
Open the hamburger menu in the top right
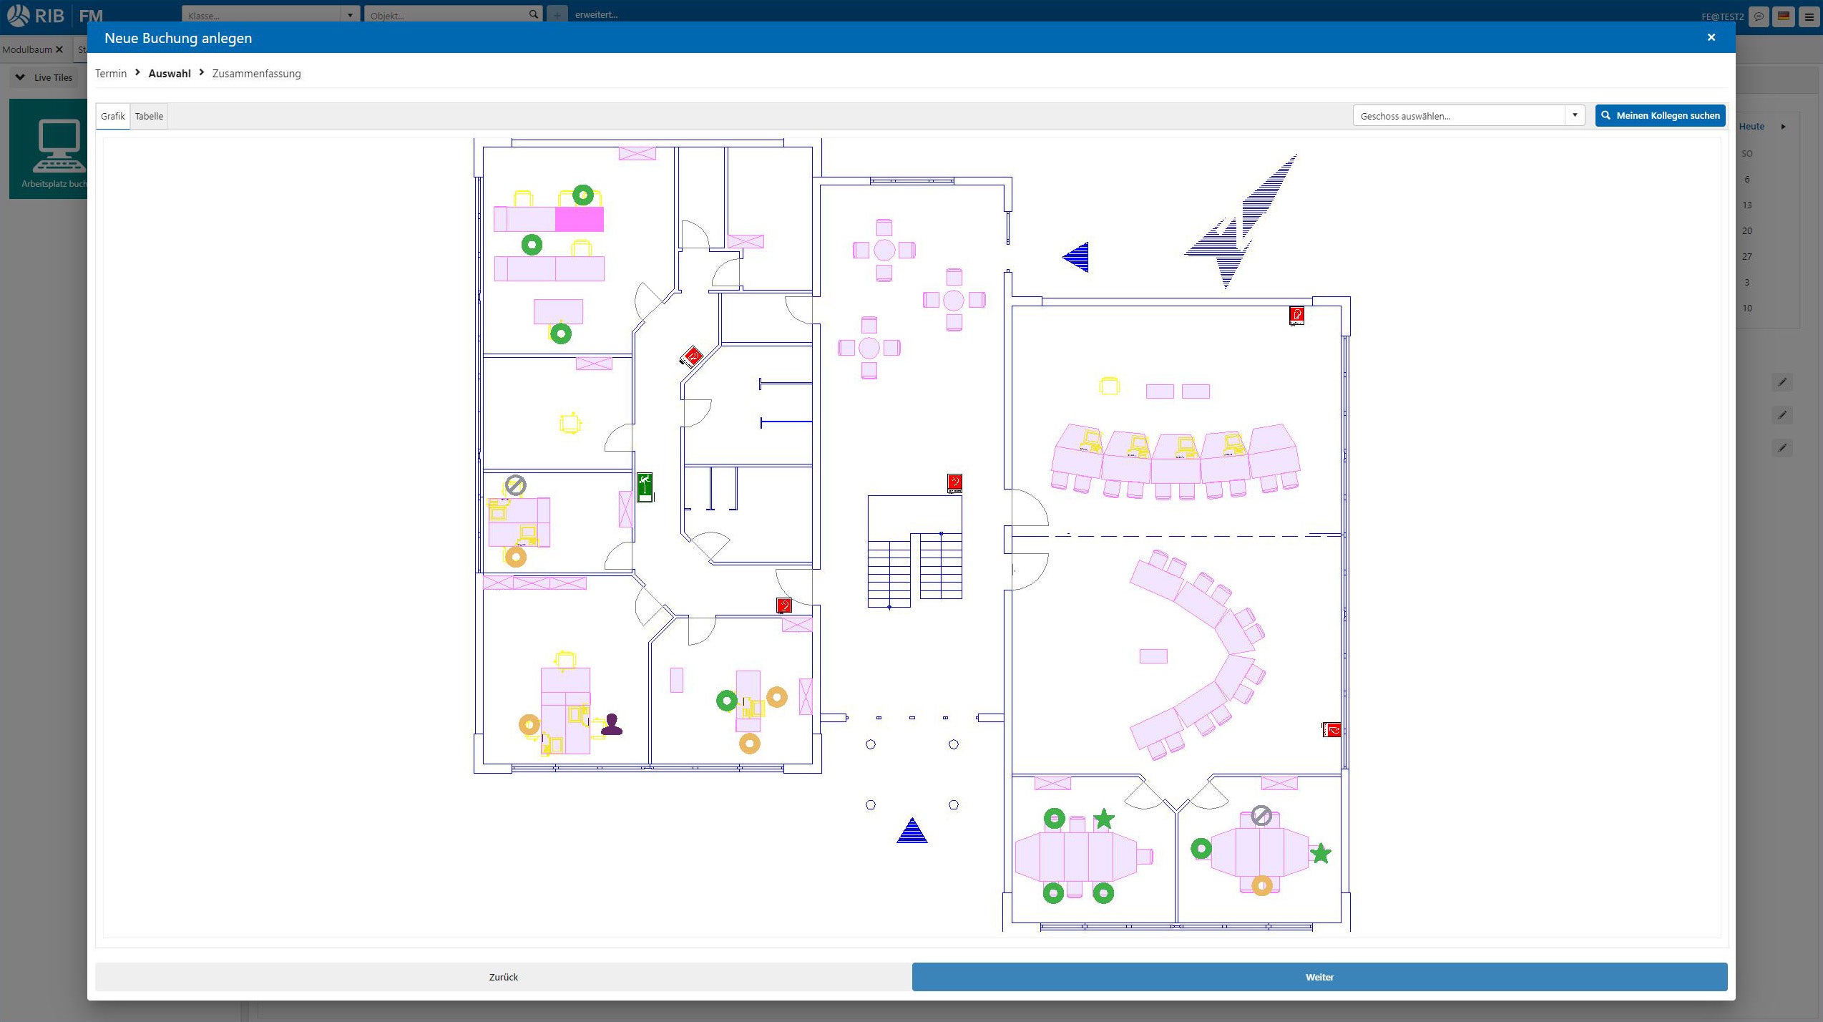1809,16
